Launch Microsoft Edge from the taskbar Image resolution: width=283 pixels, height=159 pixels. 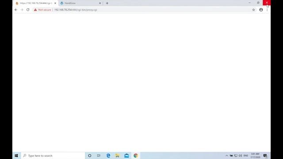108,155
